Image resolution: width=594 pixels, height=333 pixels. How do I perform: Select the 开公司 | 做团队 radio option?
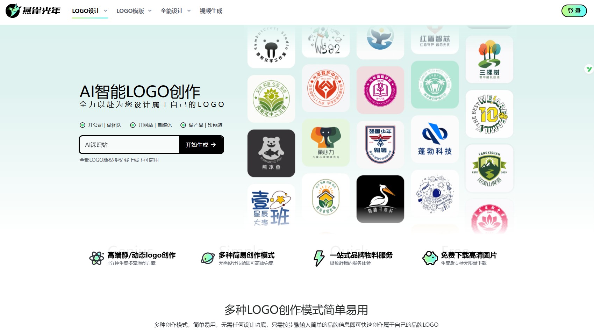tap(83, 125)
